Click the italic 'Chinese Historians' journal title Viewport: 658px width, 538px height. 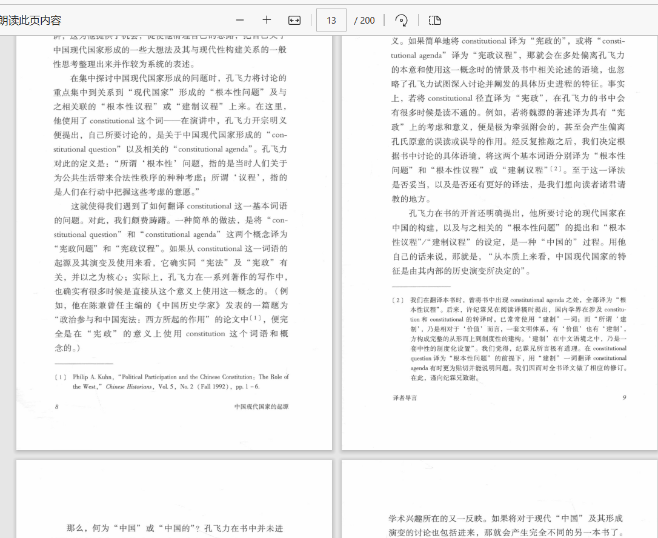click(129, 387)
